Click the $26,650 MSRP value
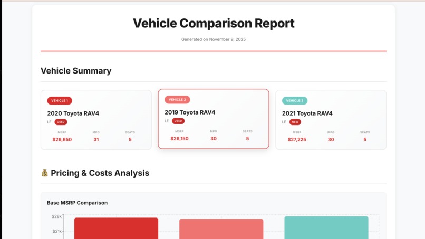The height and width of the screenshot is (239, 425). coord(62,140)
